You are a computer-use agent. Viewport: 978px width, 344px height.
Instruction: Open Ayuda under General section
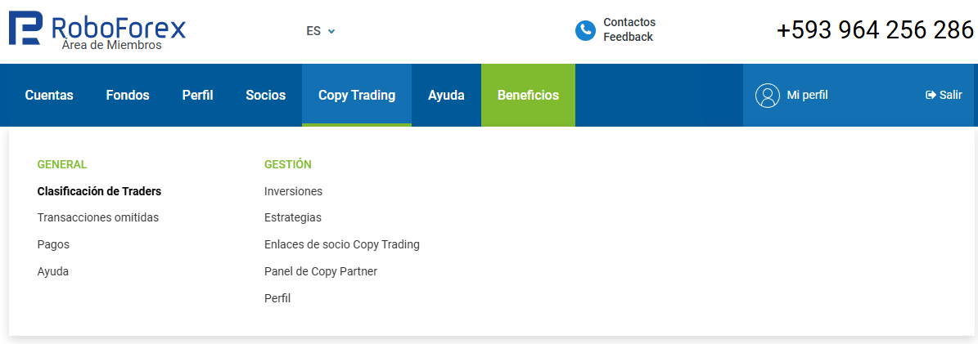click(53, 272)
